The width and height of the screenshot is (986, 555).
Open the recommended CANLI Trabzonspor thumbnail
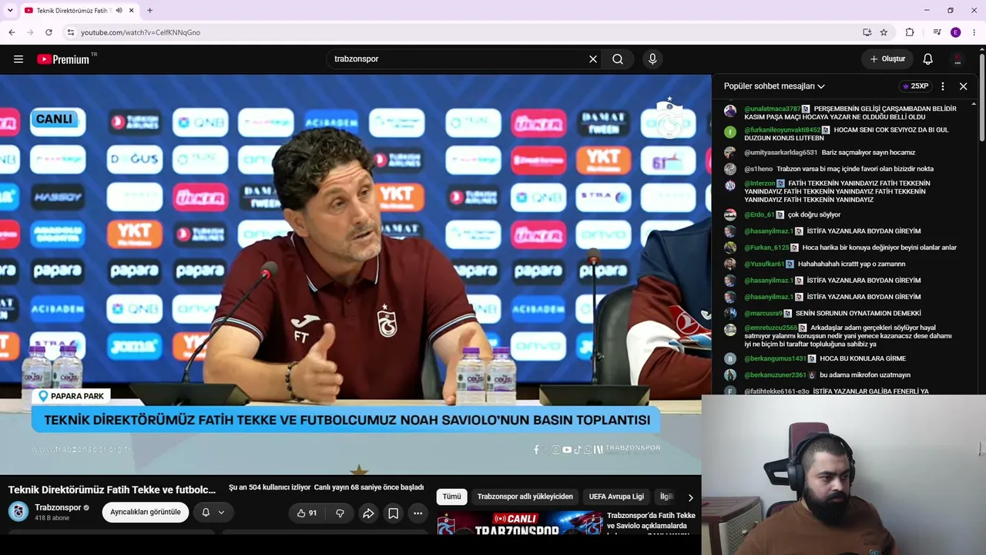(520, 523)
